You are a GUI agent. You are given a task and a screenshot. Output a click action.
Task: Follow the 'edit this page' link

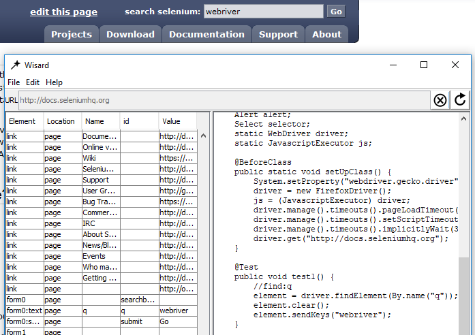point(63,12)
